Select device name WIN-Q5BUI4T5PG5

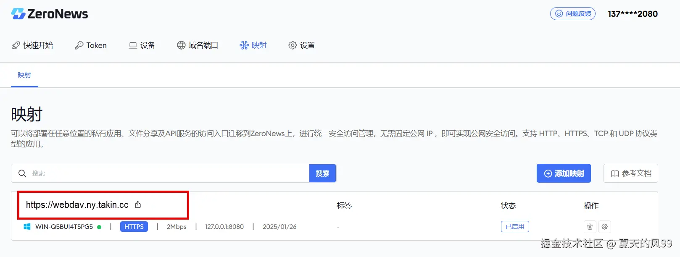click(64, 227)
